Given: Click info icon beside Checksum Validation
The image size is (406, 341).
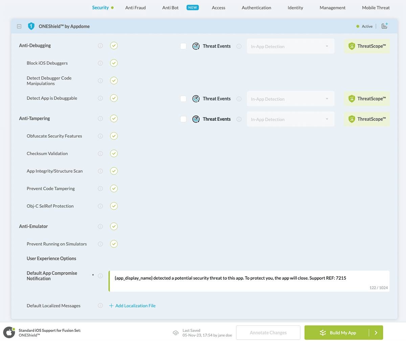Looking at the screenshot, I should (x=100, y=153).
